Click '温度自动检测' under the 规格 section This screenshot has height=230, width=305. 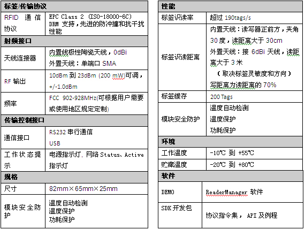coord(68,203)
